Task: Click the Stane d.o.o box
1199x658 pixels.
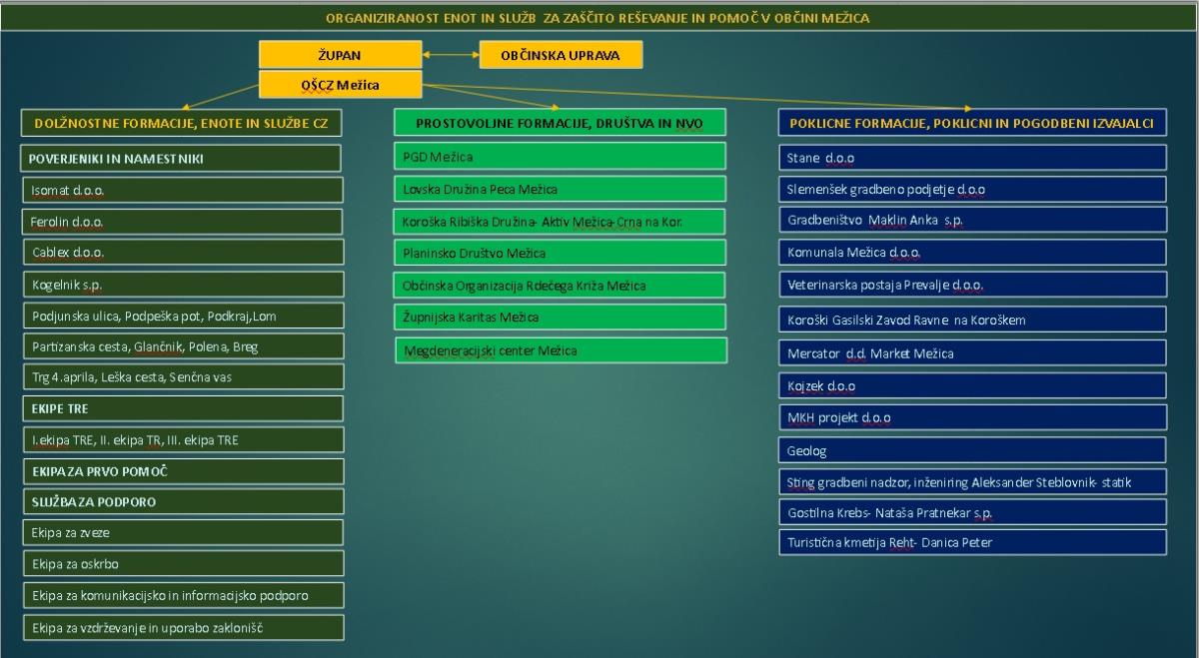Action: 972,158
